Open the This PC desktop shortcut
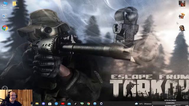The width and height of the screenshot is (189, 106). click(x=5, y=4)
